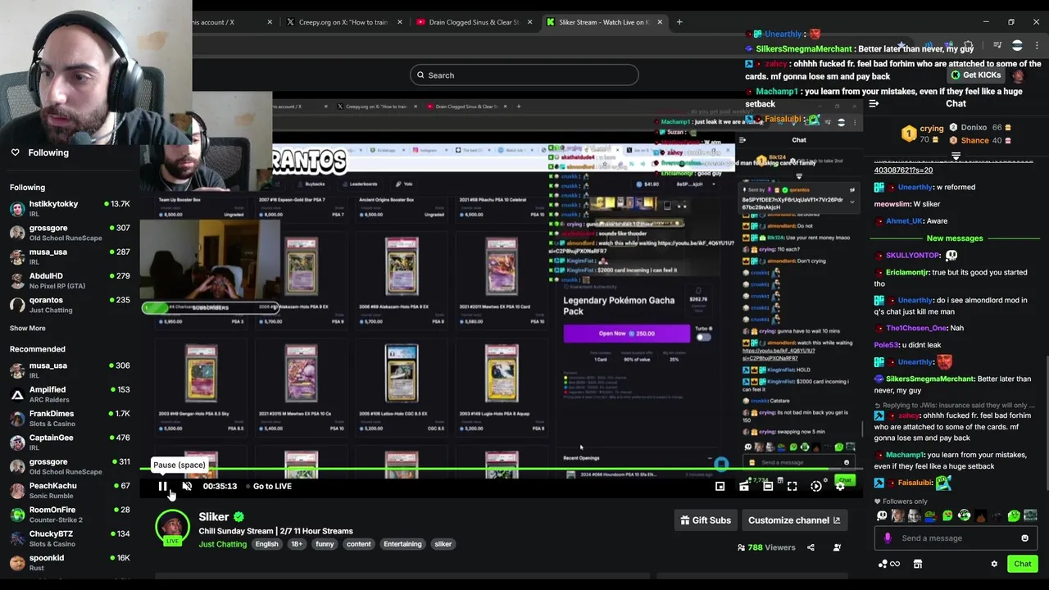1049x590 pixels.
Task: Click the purple microphone icon in chat input
Action: pyautogui.click(x=888, y=538)
